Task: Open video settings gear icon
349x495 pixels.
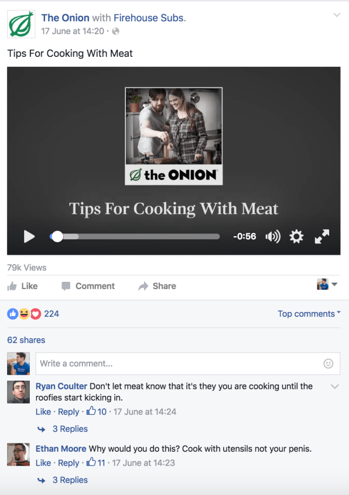Action: coord(296,236)
